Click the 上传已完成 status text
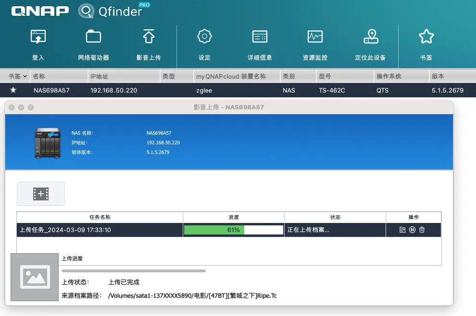 point(124,282)
